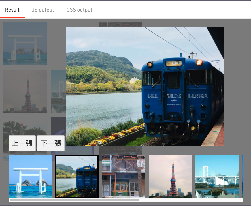Select the white suspension bridge thumbnail
The image size is (251, 206).
[217, 176]
